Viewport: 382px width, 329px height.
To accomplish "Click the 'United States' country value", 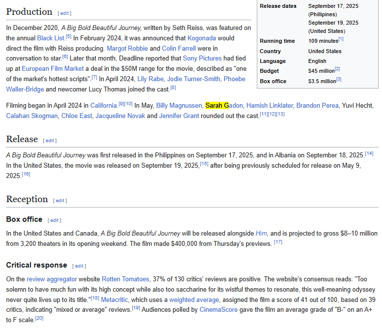I will pos(325,51).
